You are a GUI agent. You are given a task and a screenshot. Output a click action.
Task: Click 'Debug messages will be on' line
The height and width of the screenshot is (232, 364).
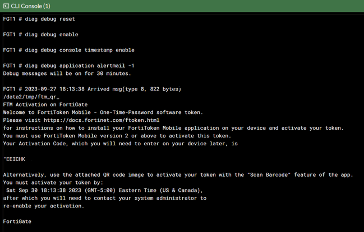pyautogui.click(x=67, y=73)
